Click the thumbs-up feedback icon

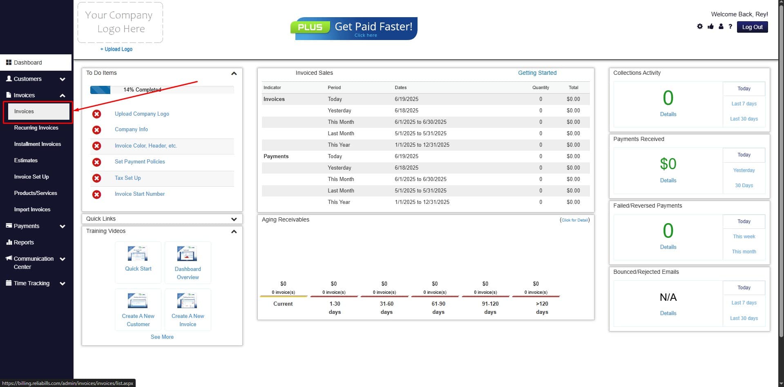click(x=710, y=26)
